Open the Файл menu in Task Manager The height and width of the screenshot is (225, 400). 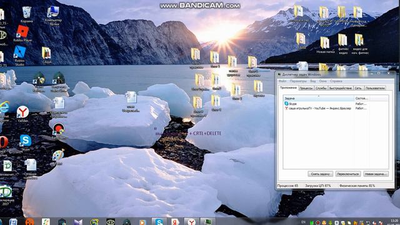tap(282, 81)
